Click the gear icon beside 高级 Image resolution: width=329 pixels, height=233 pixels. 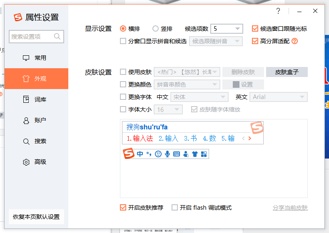pyautogui.click(x=26, y=162)
